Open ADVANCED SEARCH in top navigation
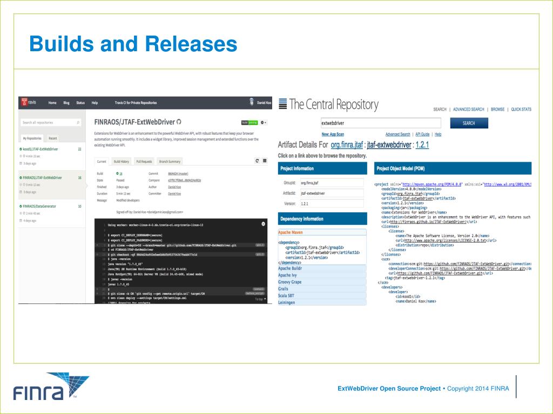 [468, 109]
